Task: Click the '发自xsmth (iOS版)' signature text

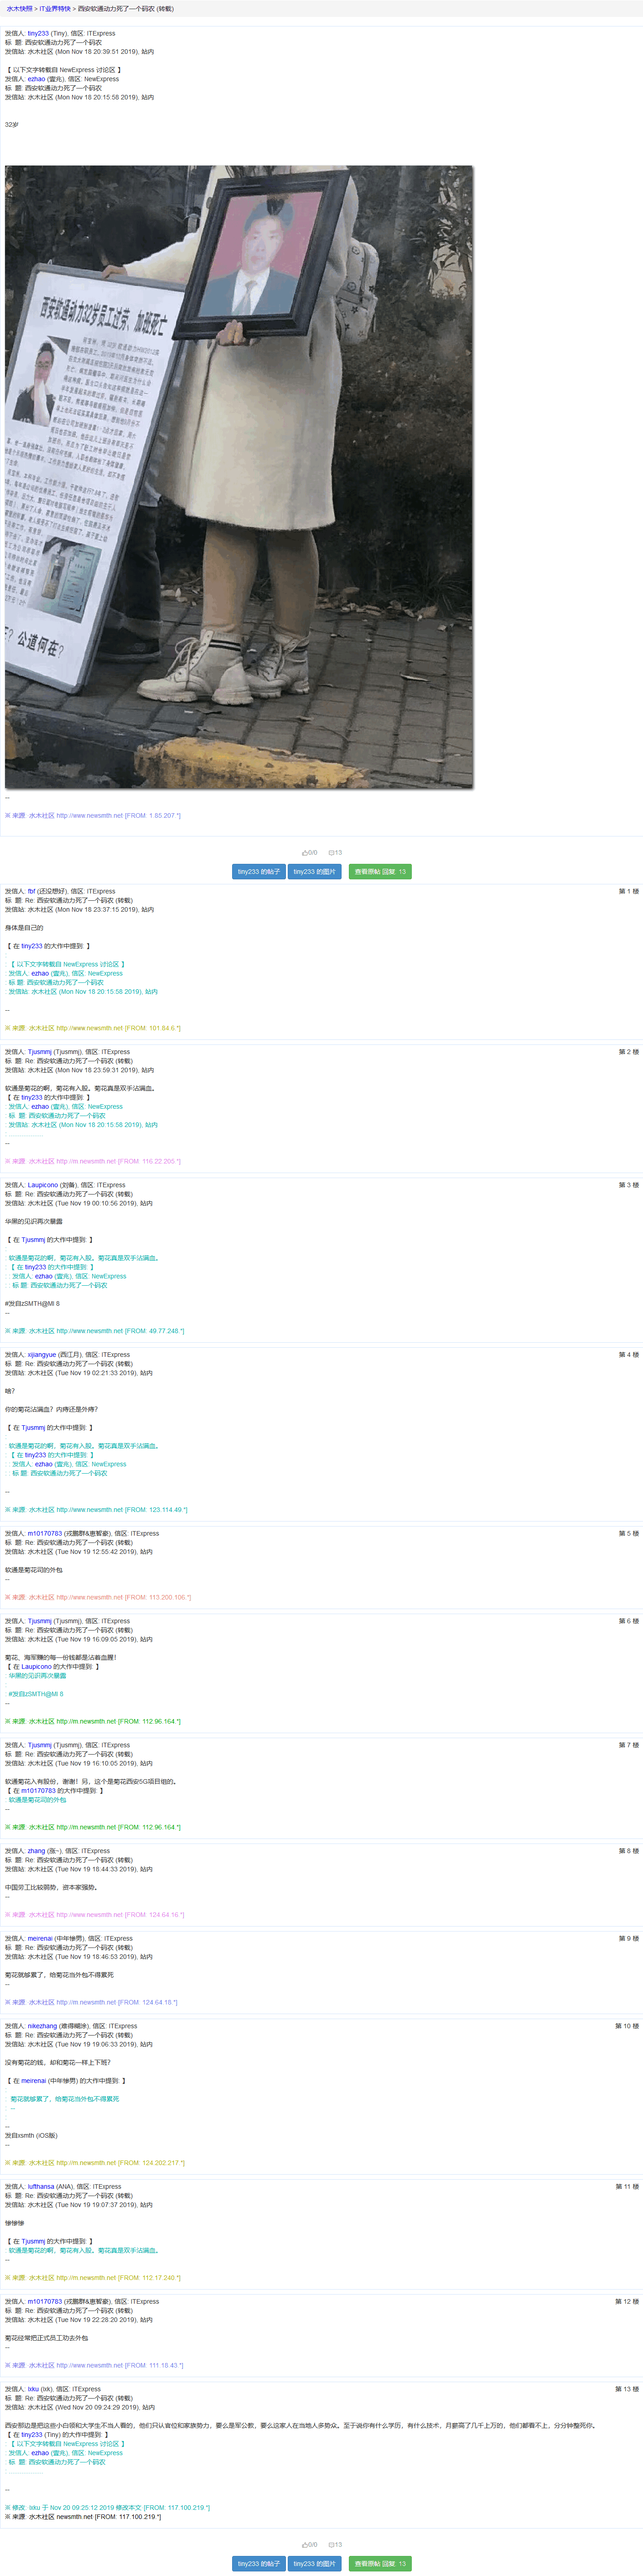Action: click(x=31, y=2135)
